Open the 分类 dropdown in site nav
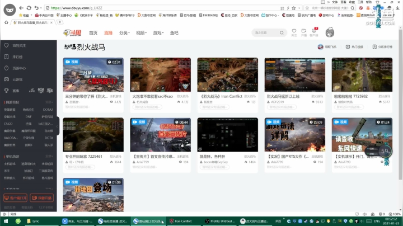The width and height of the screenshot is (403, 226). point(124,32)
